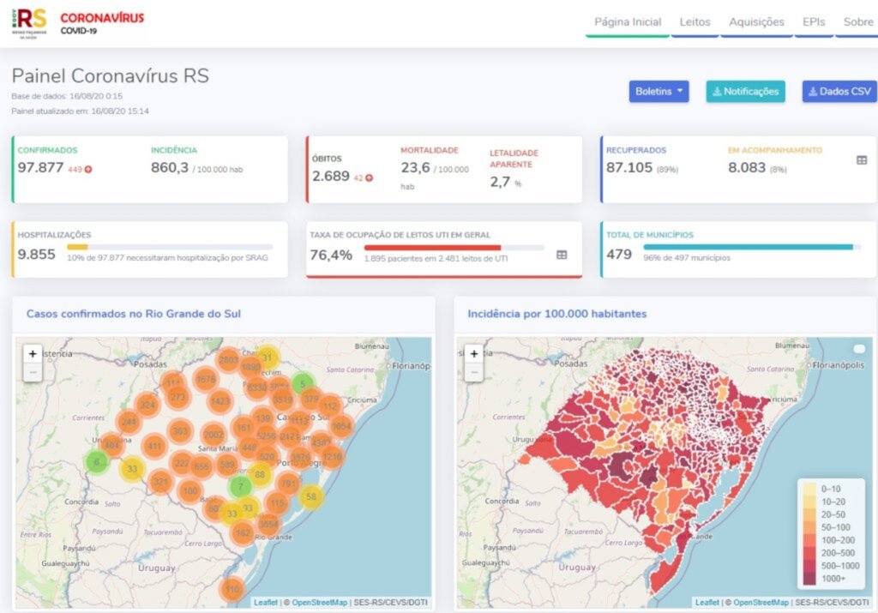Open the Página Inicial tab
This screenshot has height=613, width=878.
(628, 22)
